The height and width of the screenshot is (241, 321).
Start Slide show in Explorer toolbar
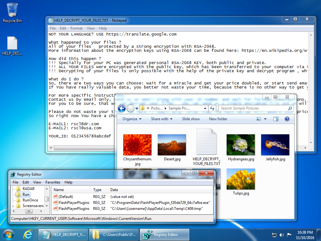(191, 119)
